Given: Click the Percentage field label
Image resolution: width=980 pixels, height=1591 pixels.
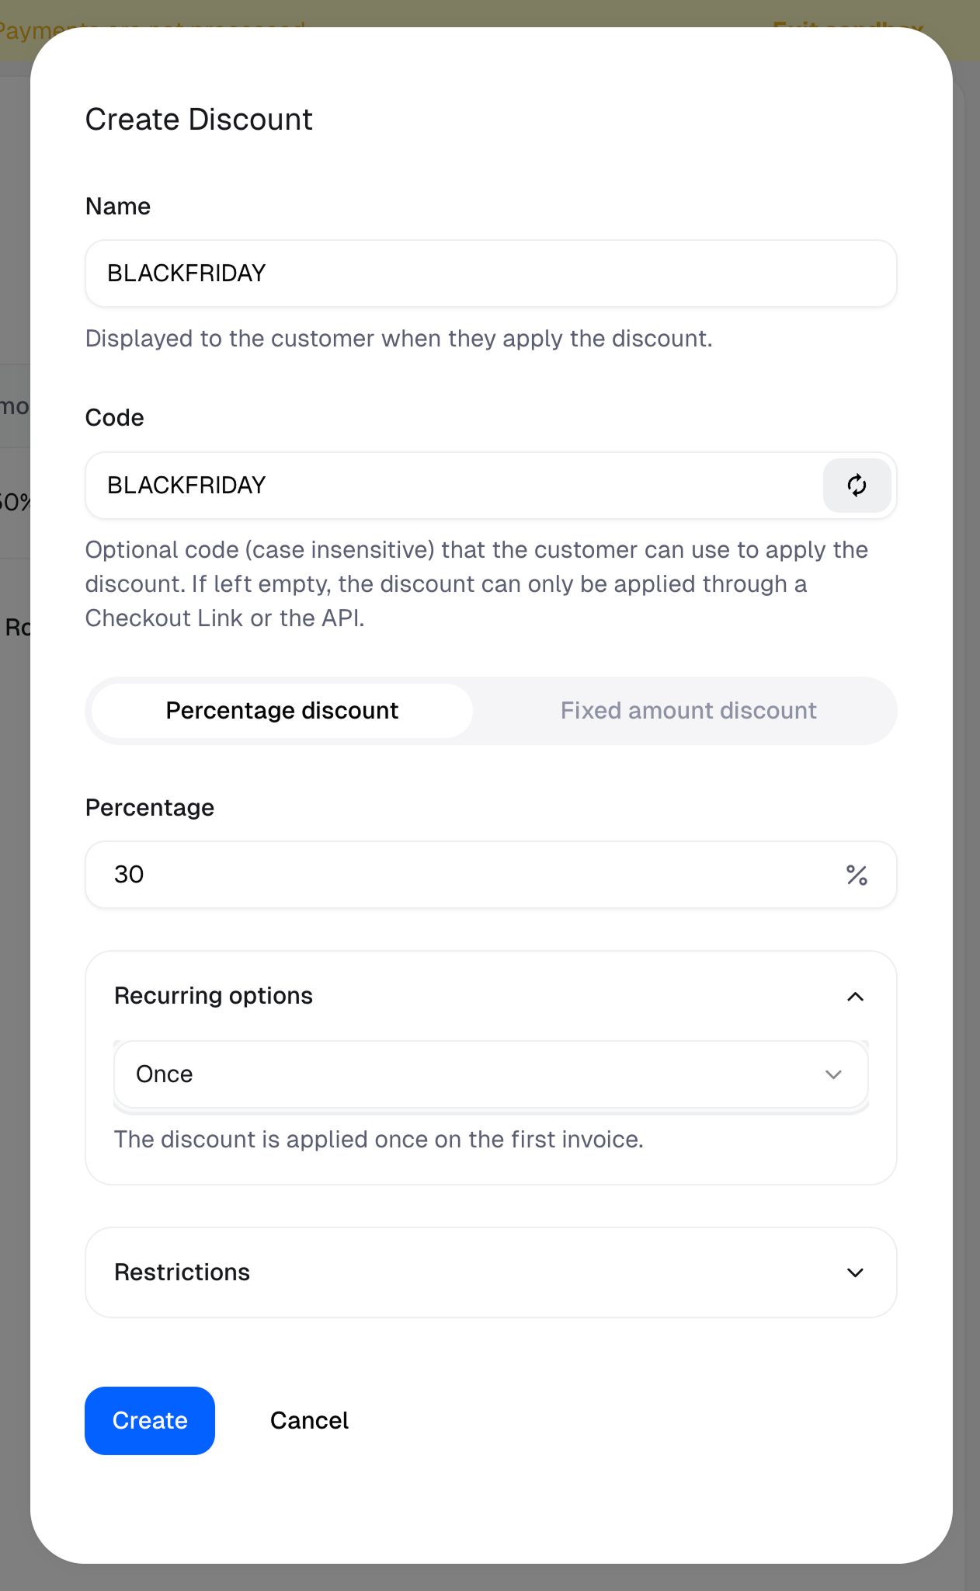Looking at the screenshot, I should click(x=150, y=808).
